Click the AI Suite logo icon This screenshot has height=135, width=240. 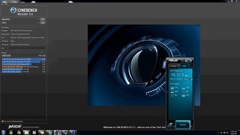point(170,125)
